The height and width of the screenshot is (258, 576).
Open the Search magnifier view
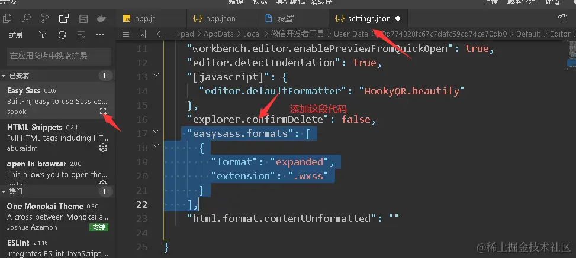[x=26, y=18]
